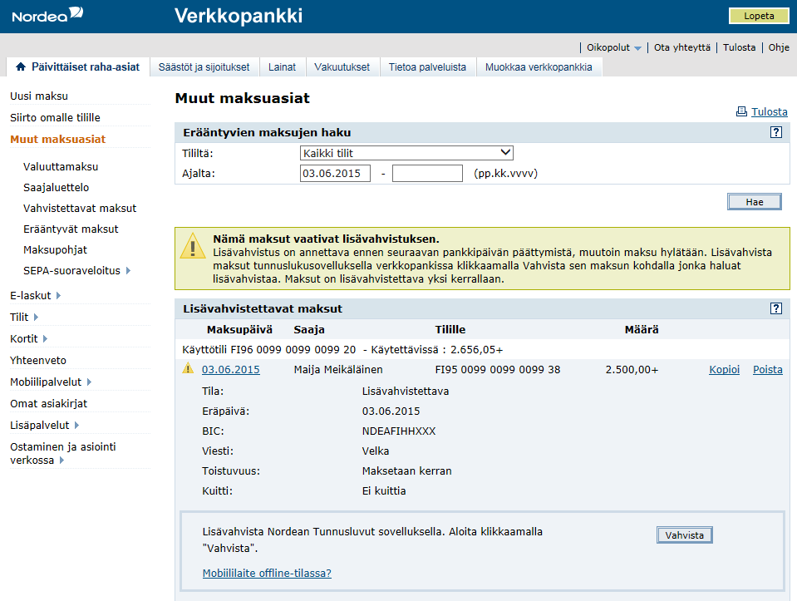Click the warning icon beside the 03.06.2015 payment
This screenshot has width=797, height=601.
188,368
